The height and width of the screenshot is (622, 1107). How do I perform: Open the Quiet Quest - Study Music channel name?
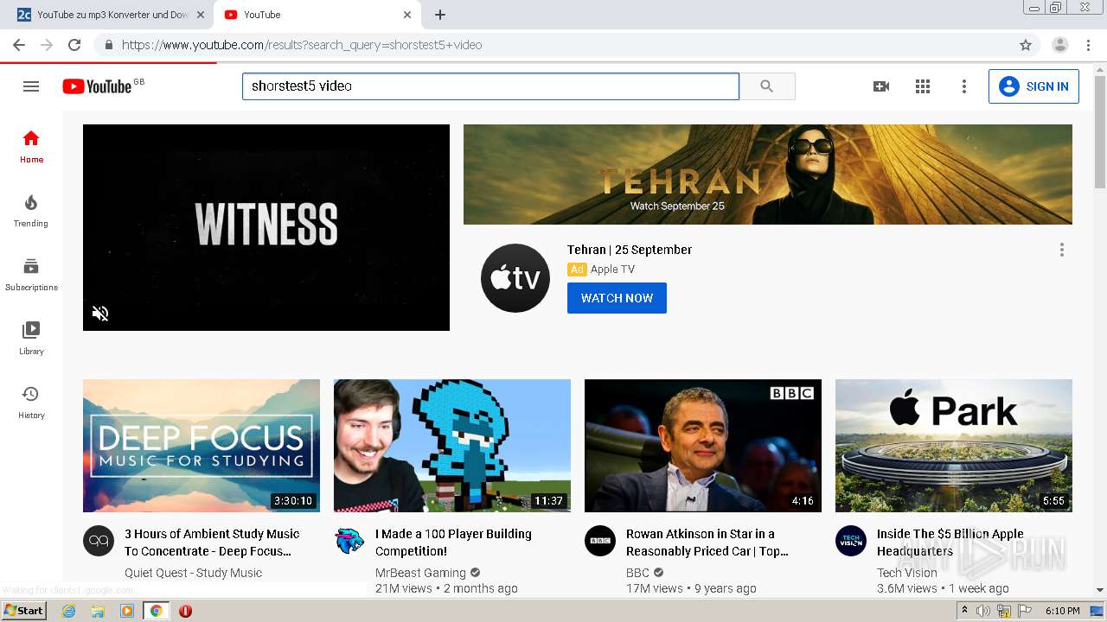coord(193,573)
